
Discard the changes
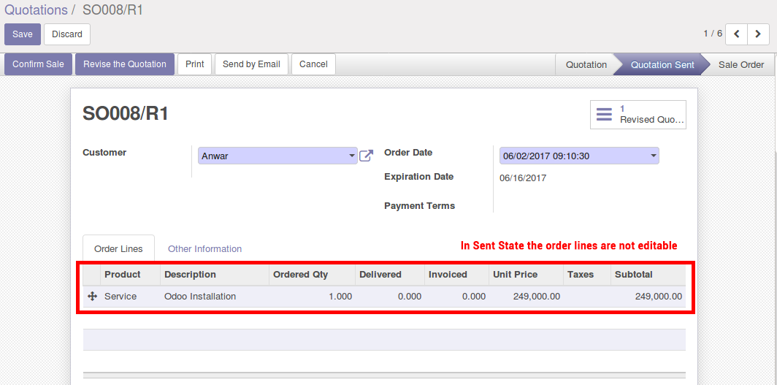pos(67,34)
